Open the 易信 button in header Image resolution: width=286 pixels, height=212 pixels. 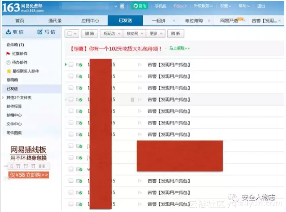pyautogui.click(x=140, y=6)
